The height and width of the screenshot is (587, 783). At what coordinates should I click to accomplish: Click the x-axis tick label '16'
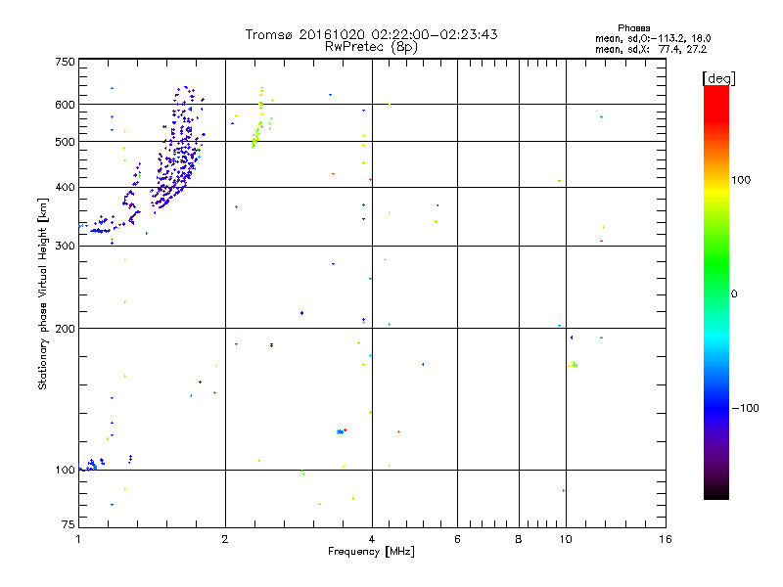click(665, 539)
